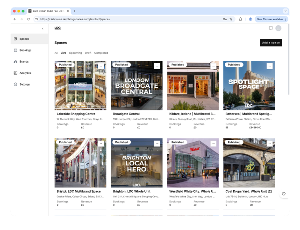The width and height of the screenshot is (300, 230).
Task: Open the Coal Drops Yard thumbnail image
Action: (x=249, y=163)
